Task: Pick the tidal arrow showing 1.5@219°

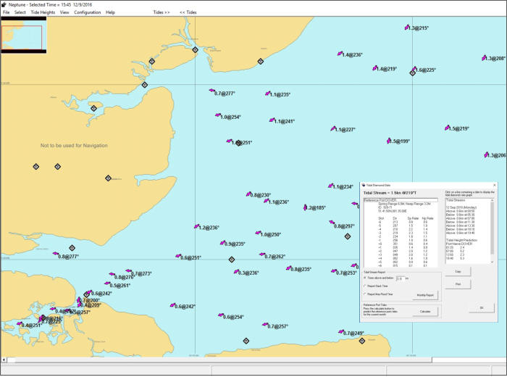Action: click(x=447, y=128)
